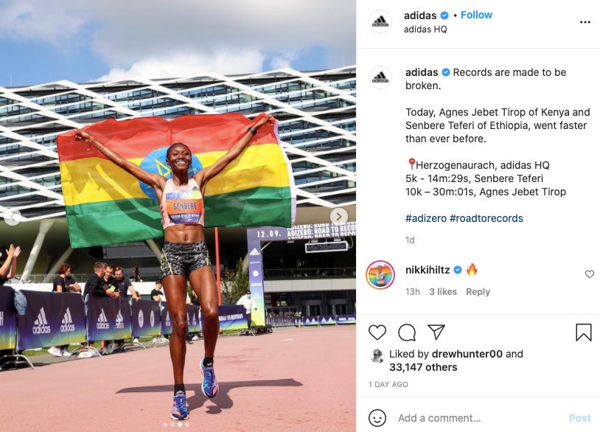
Task: View the 33,147 others who liked
Action: tap(423, 367)
